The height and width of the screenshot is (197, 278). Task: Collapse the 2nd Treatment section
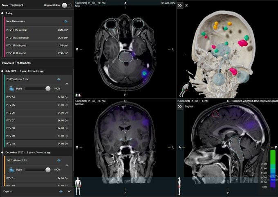point(67,84)
